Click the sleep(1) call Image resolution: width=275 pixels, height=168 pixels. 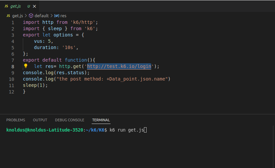(35, 85)
